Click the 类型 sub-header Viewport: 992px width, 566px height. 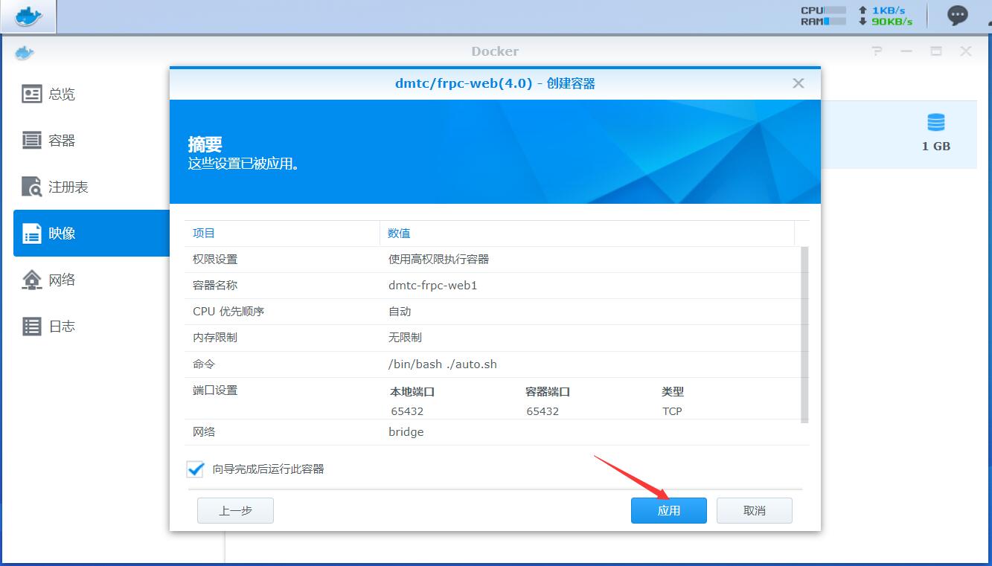[x=673, y=391]
